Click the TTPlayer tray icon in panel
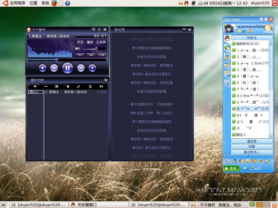278x208 pixels. click(181, 3)
